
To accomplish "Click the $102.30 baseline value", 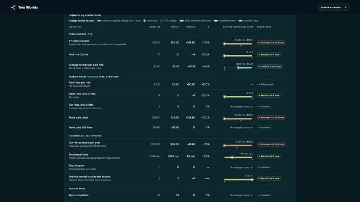I will coord(156,144).
